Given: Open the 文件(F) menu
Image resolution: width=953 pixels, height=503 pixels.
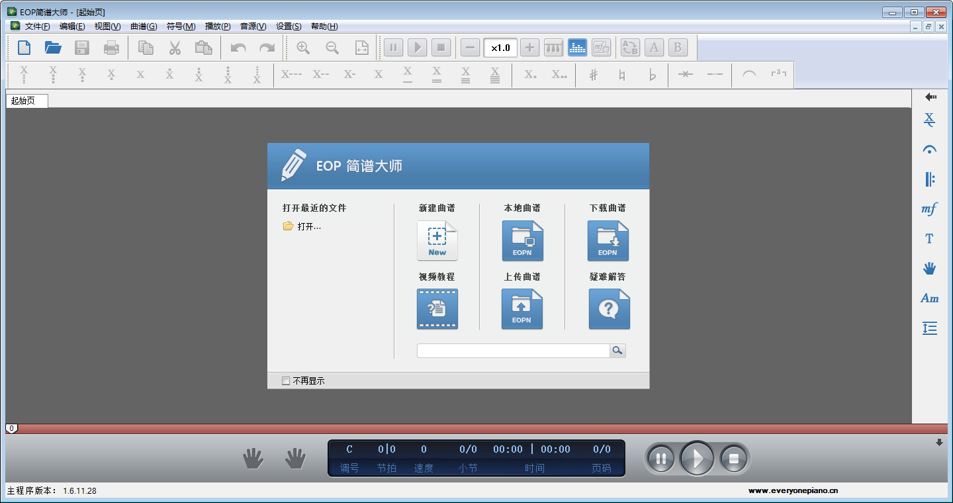Looking at the screenshot, I should [37, 26].
